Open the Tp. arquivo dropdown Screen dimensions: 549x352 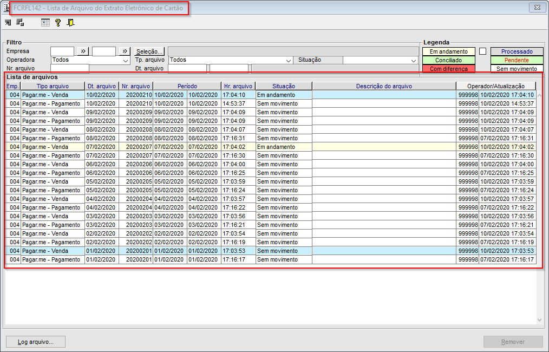[x=289, y=60]
